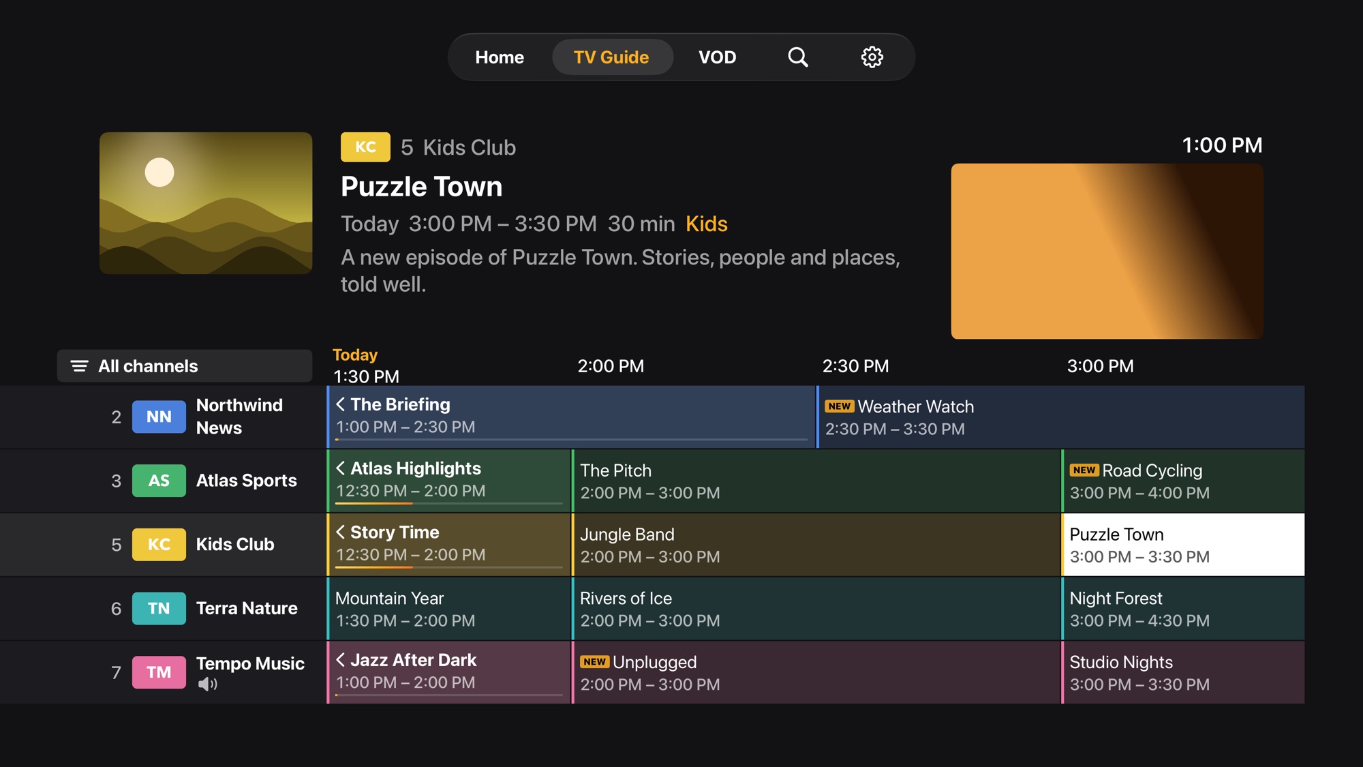Open the search icon in top navigation

[x=798, y=57]
